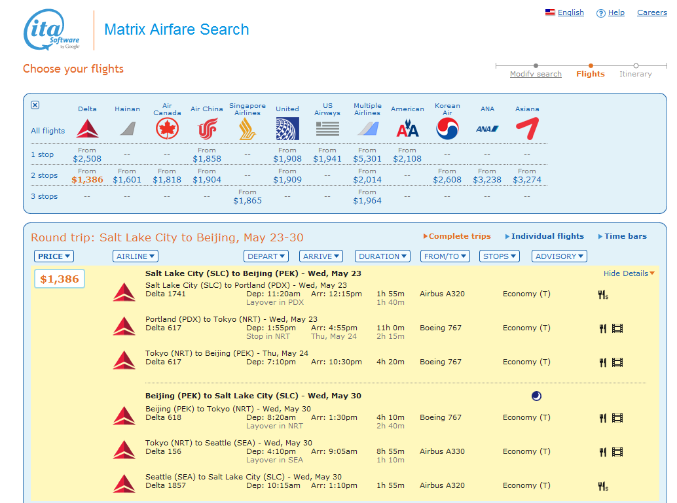Click the $1,386 price box
This screenshot has height=503, width=677.
coord(60,279)
